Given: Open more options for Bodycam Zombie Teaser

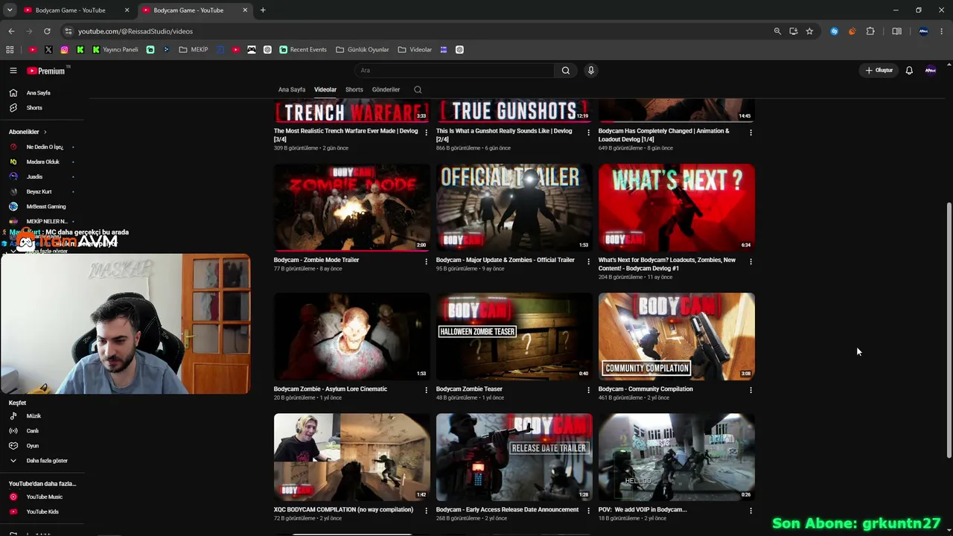Looking at the screenshot, I should point(588,390).
